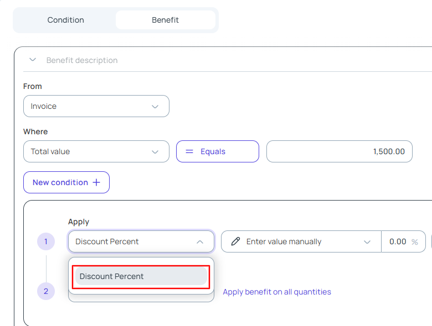432x326 pixels.
Task: Click the step 2 circle marker
Action: coord(46,291)
